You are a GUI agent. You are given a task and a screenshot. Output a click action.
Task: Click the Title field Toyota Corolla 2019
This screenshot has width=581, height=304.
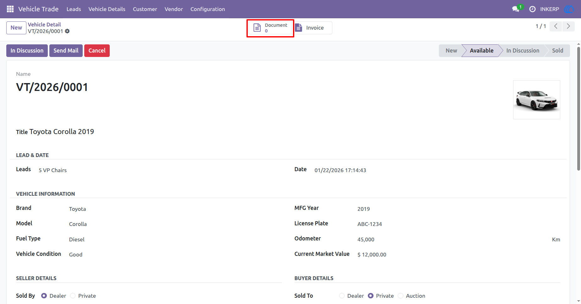(62, 132)
